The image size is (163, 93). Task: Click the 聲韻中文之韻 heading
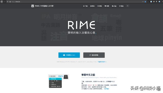[88, 75]
